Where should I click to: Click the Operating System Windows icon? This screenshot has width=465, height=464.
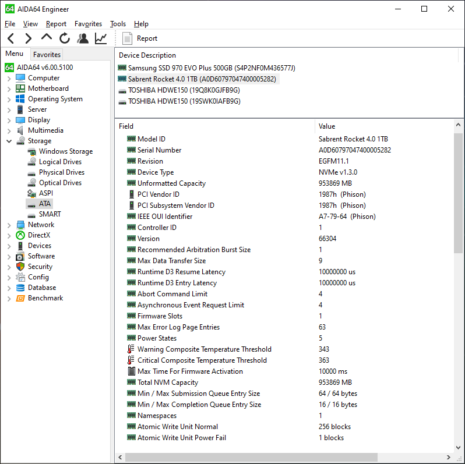(x=20, y=98)
